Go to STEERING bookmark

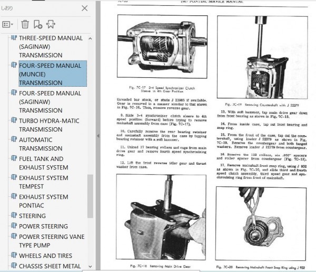(32, 216)
